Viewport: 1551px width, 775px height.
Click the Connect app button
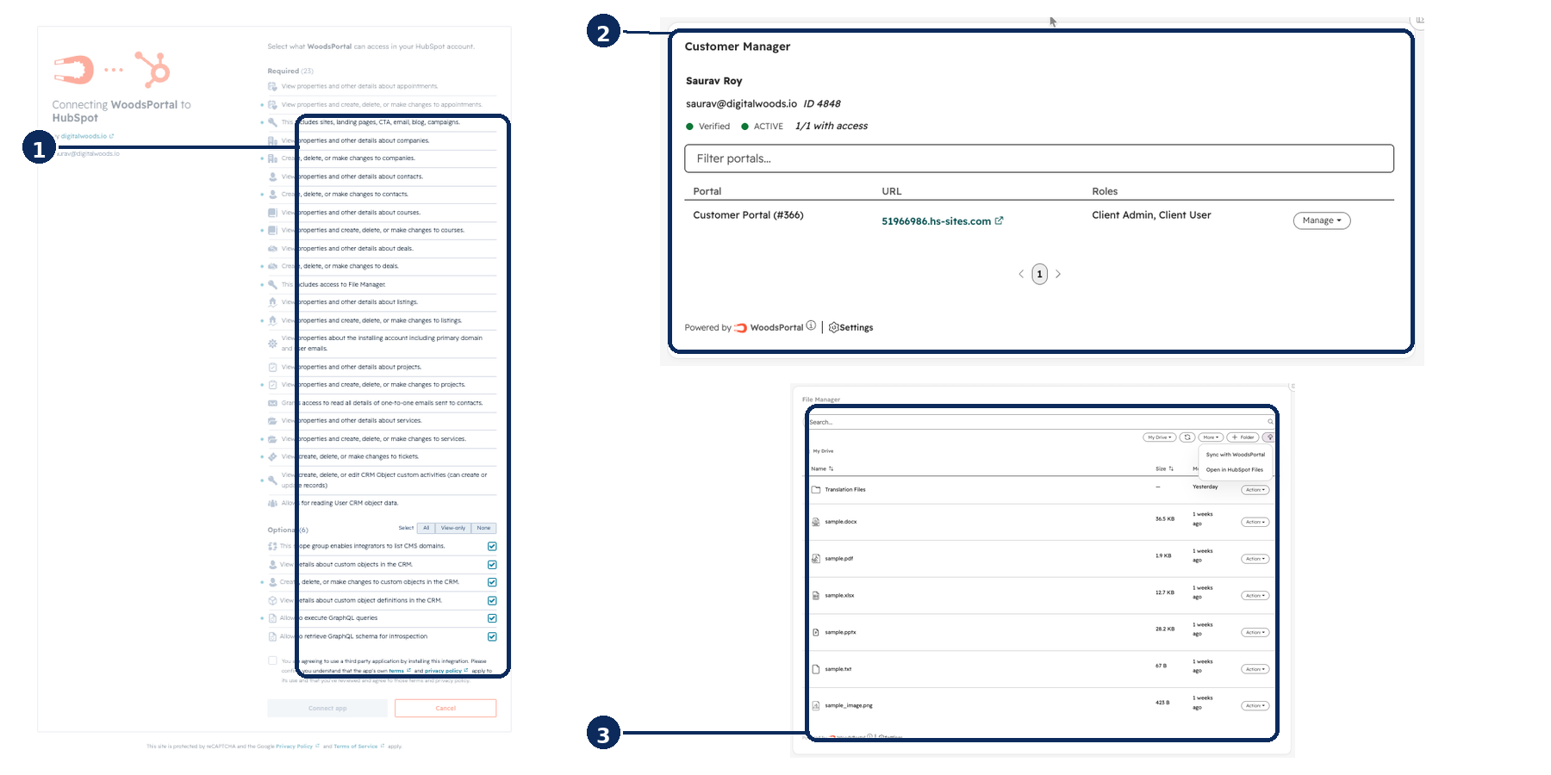327,708
